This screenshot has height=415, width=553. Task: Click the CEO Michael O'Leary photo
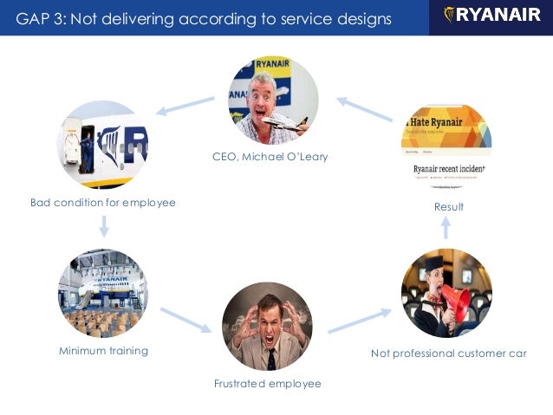coord(273,101)
